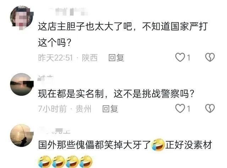Image resolution: width=227 pixels, height=168 pixels.
Task: Tap broken heart on the Guizhou comment
Action: 210,108
